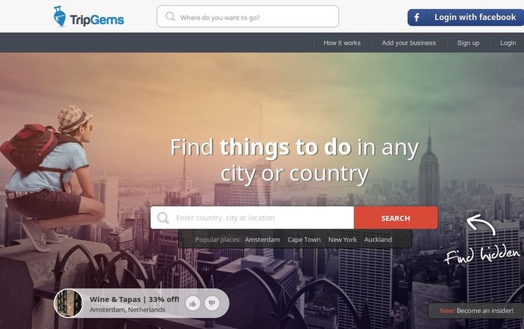Choose Auckland popular place
524x329 pixels.
(x=378, y=239)
